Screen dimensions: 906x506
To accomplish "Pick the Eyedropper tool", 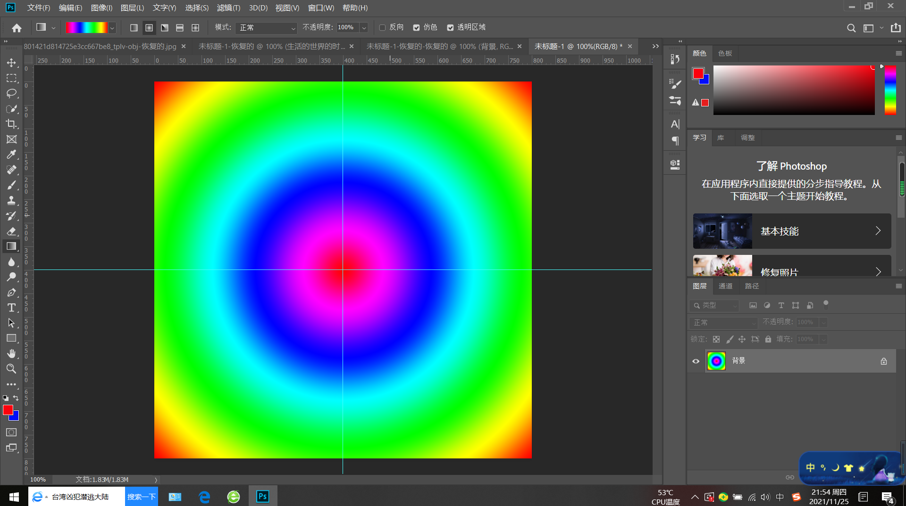I will coord(11,155).
